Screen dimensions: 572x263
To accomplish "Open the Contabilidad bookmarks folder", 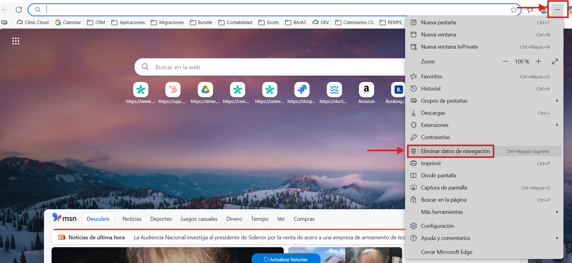I will click(235, 22).
